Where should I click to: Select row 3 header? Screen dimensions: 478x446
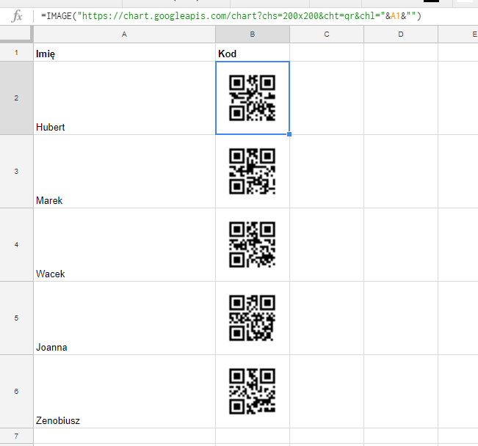point(16,171)
